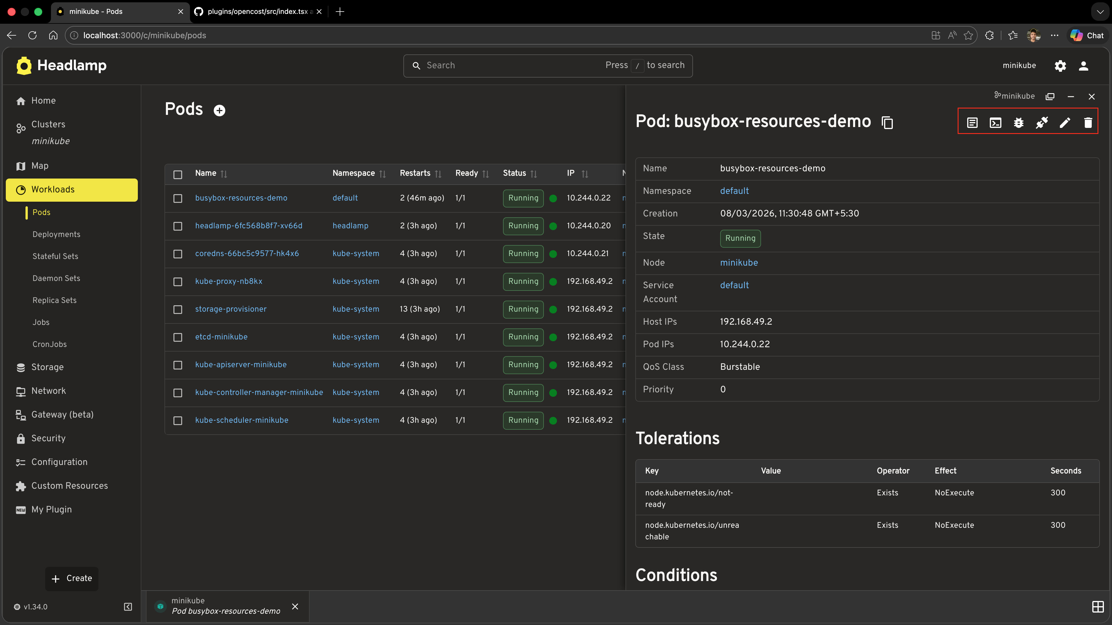Open the Network section in the sidebar

click(49, 391)
